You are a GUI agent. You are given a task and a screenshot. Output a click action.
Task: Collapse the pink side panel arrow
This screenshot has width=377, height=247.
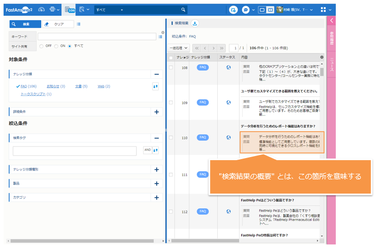click(x=331, y=20)
